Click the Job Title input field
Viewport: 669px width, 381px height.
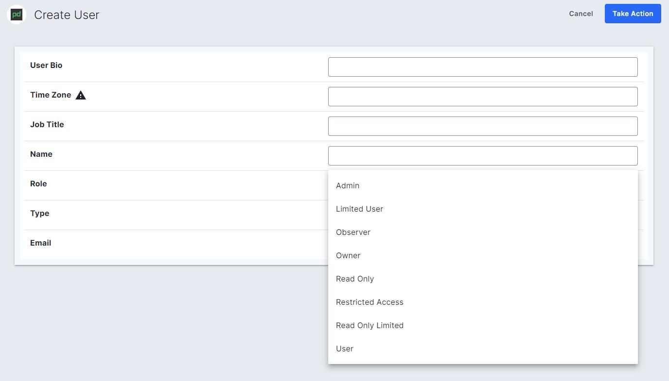coord(482,126)
